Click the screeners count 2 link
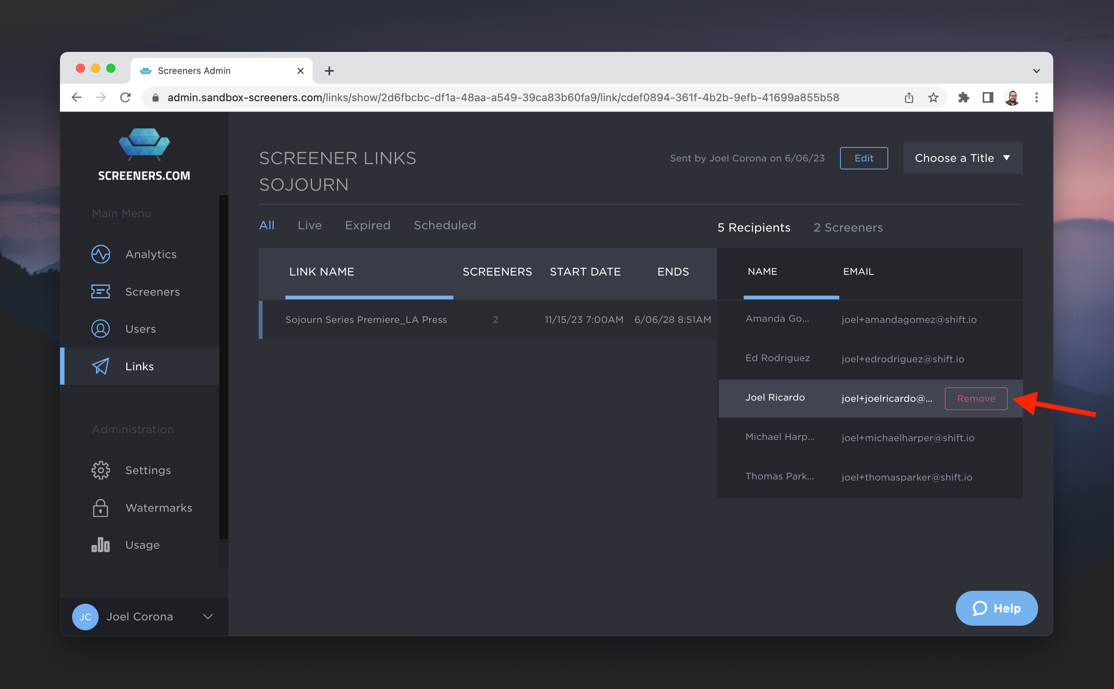The height and width of the screenshot is (689, 1114). 496,319
